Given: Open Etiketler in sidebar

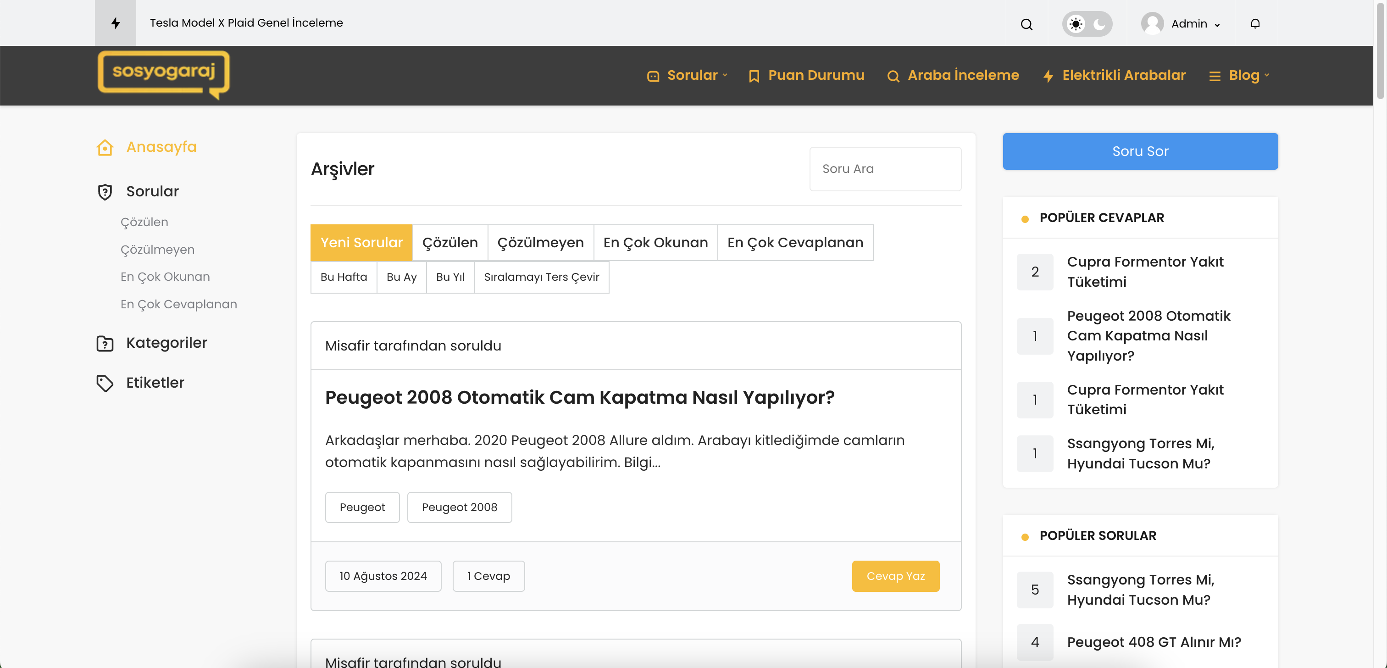Looking at the screenshot, I should (x=155, y=383).
